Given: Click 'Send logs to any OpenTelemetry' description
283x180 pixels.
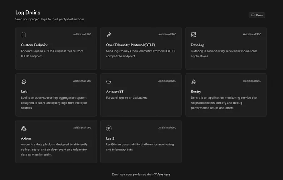Looking at the screenshot, I should point(141,53).
